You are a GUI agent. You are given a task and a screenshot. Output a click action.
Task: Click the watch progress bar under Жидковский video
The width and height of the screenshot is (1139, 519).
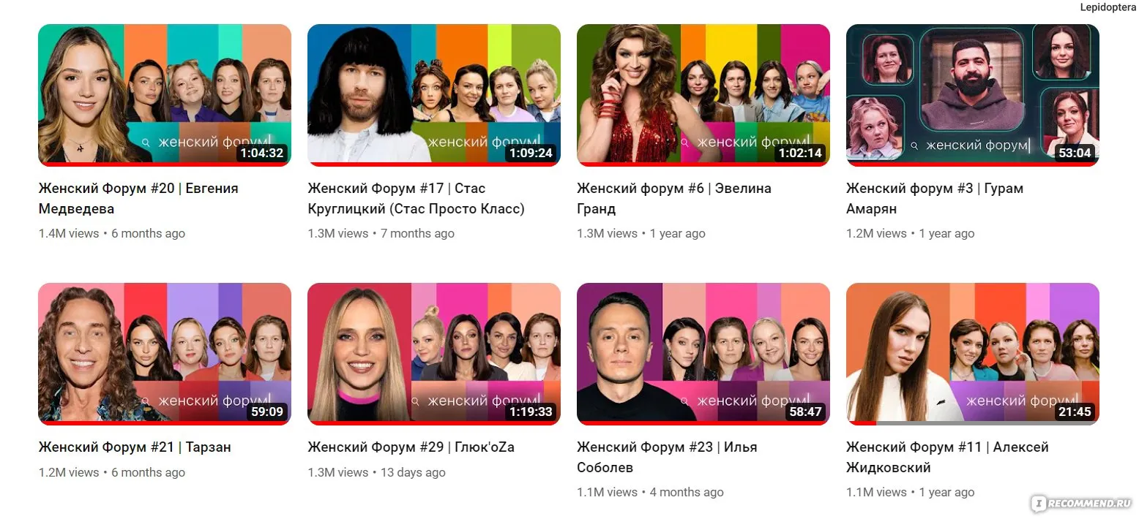973,423
